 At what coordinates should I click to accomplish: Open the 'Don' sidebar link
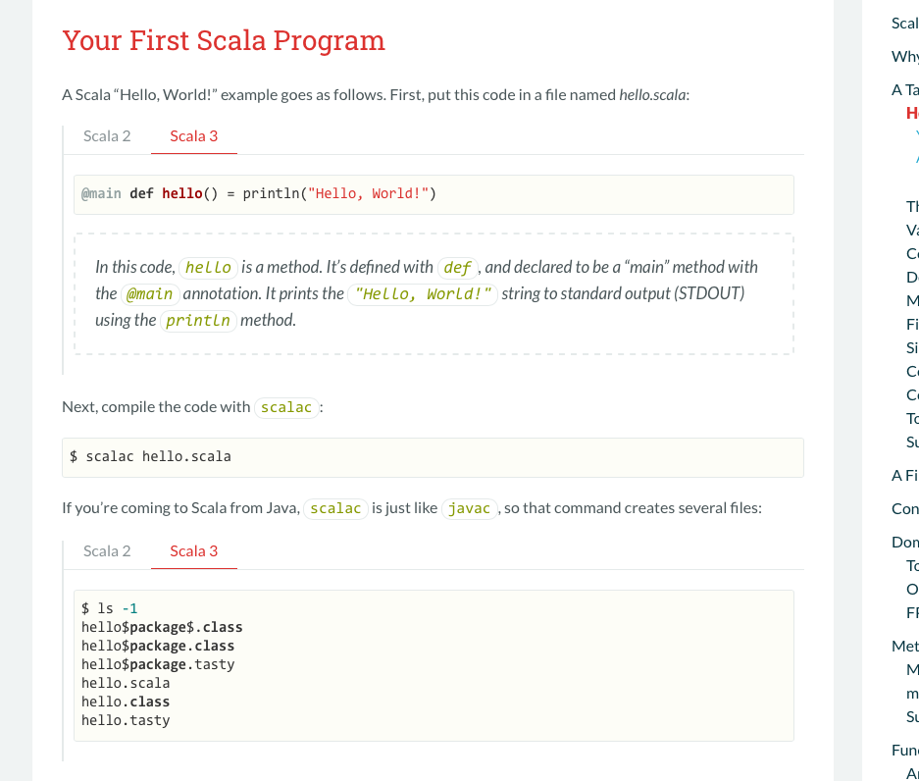point(905,543)
